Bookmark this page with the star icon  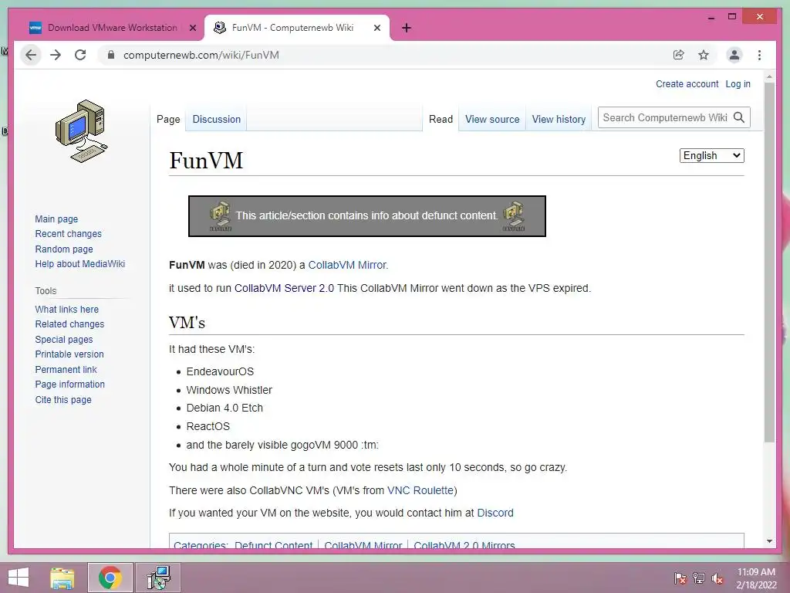[x=704, y=55]
